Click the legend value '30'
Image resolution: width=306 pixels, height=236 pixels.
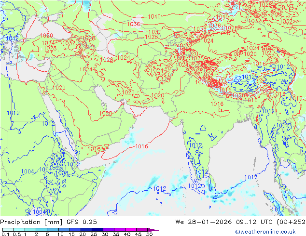click(105, 234)
